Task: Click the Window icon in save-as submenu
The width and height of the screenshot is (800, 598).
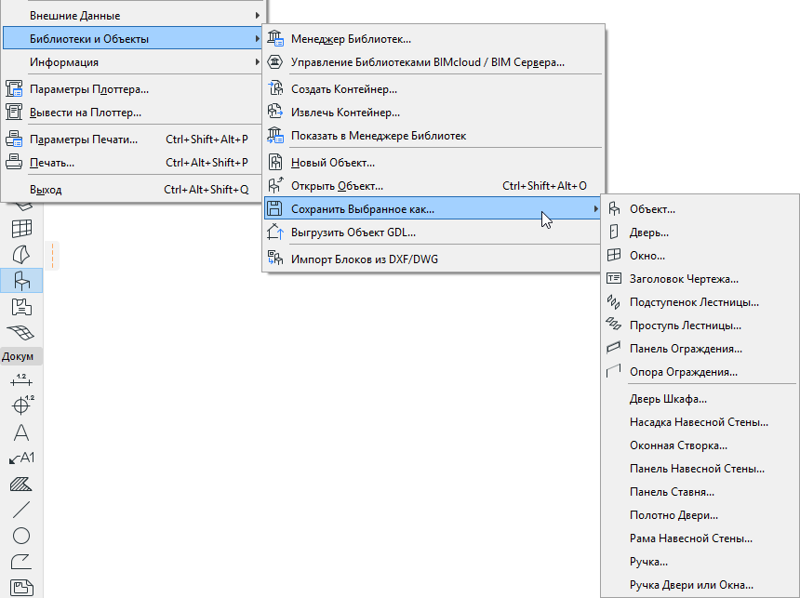Action: pyautogui.click(x=614, y=255)
